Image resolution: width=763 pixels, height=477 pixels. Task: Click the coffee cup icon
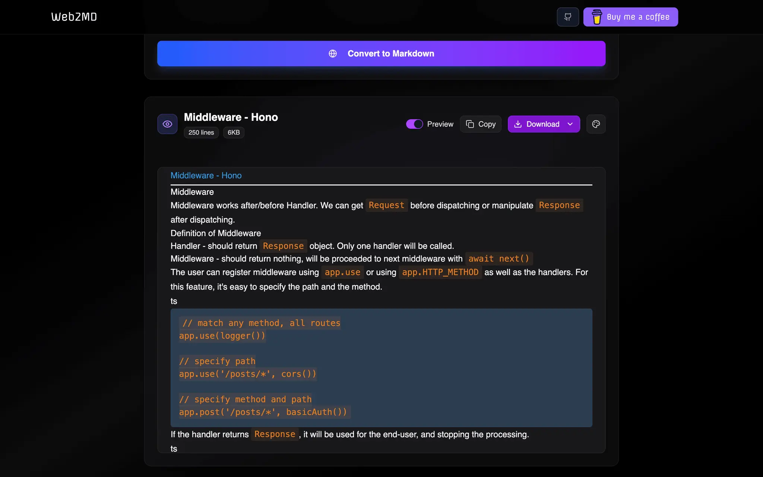pos(597,17)
